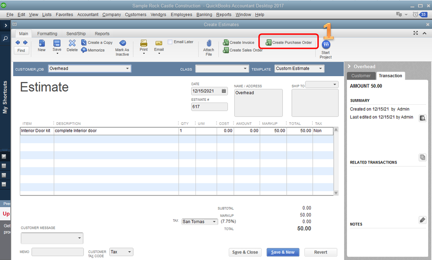
Task: Create a New estimate
Action: click(x=42, y=45)
